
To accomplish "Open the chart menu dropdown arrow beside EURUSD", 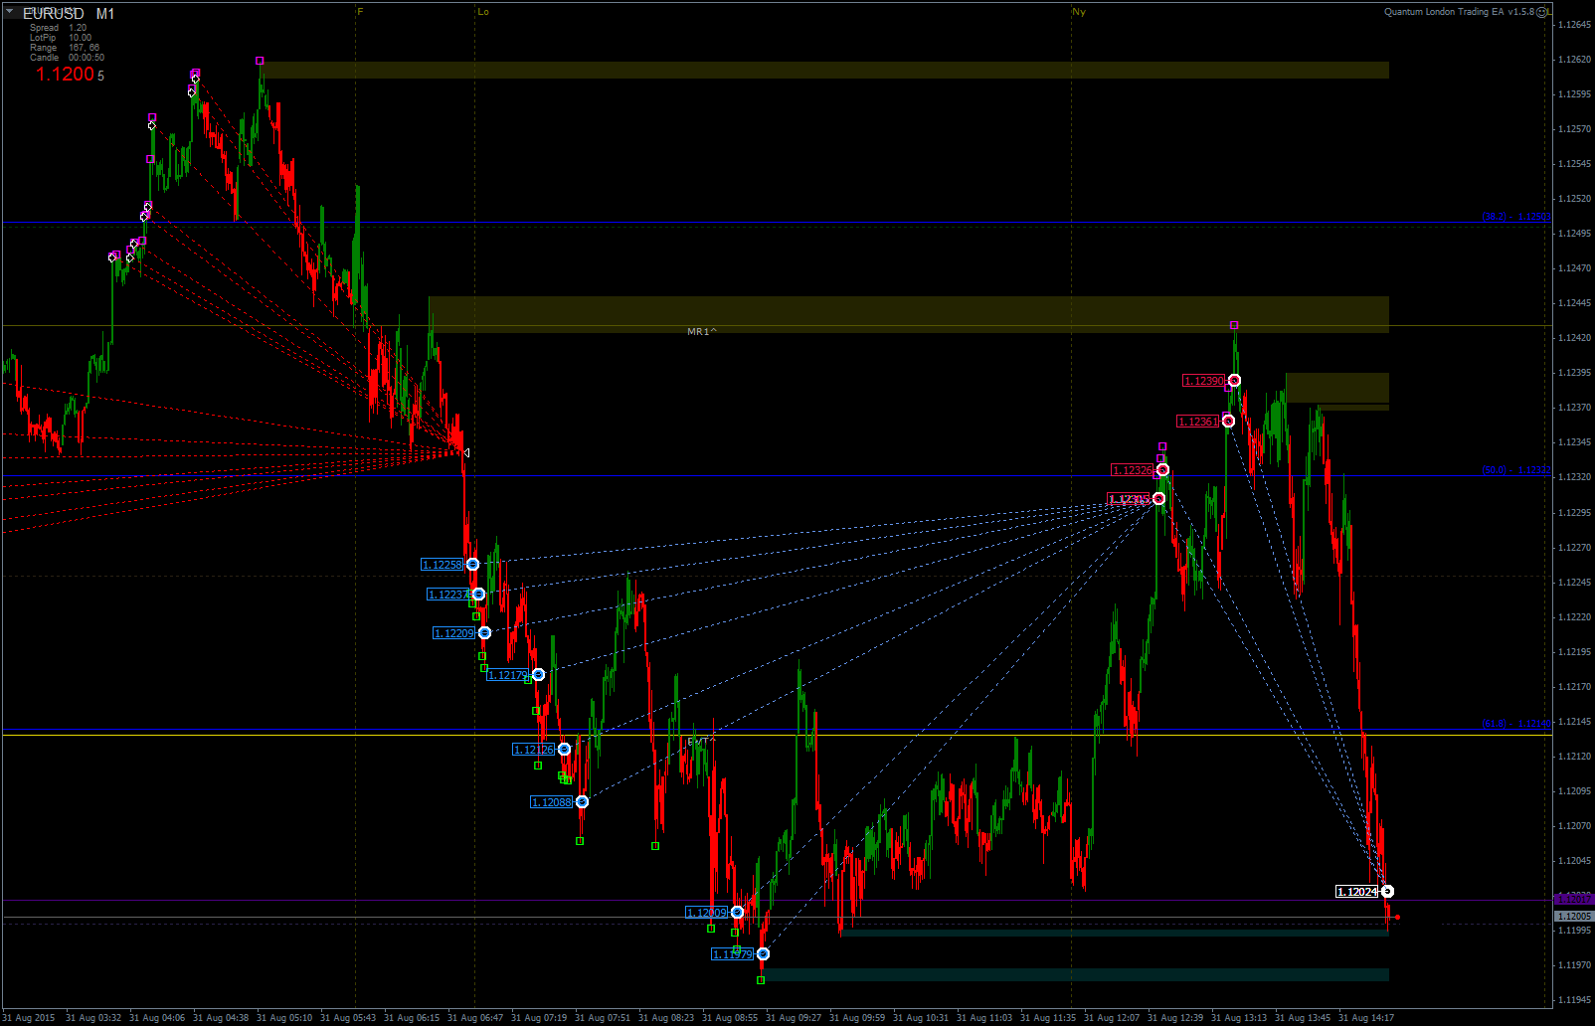I will coord(10,12).
